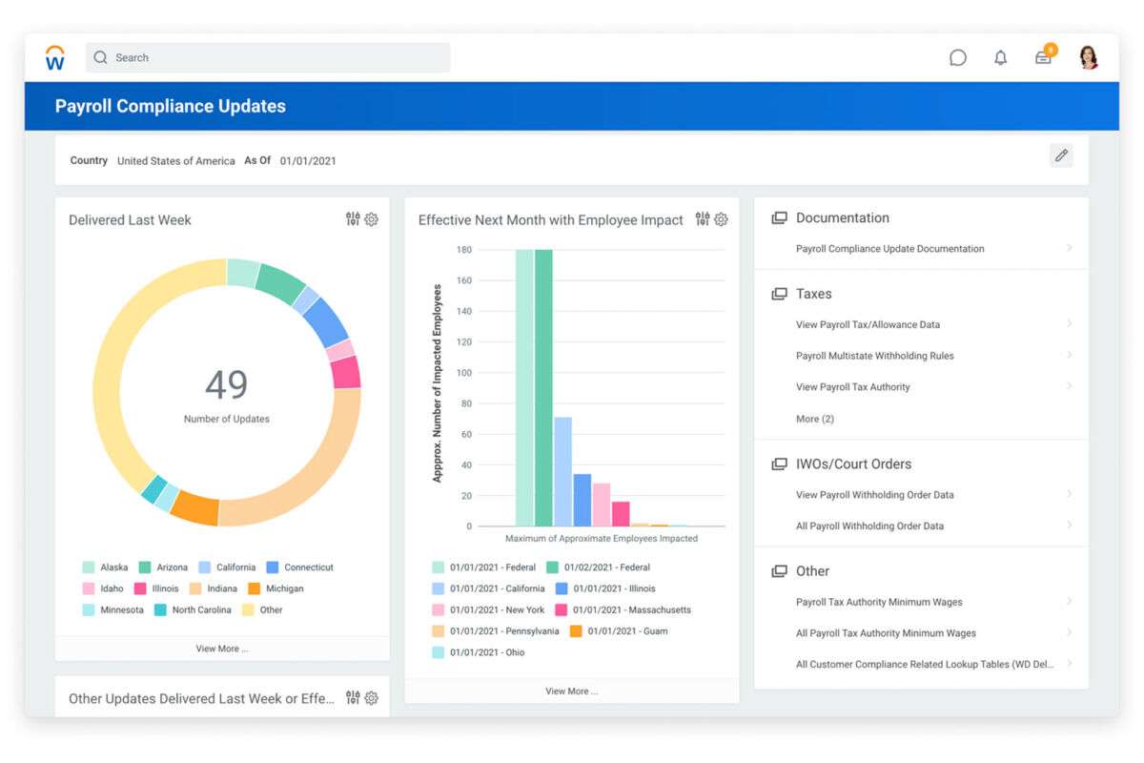The image size is (1144, 763).
Task: Open View Payroll Withholding Order Data
Action: [874, 495]
